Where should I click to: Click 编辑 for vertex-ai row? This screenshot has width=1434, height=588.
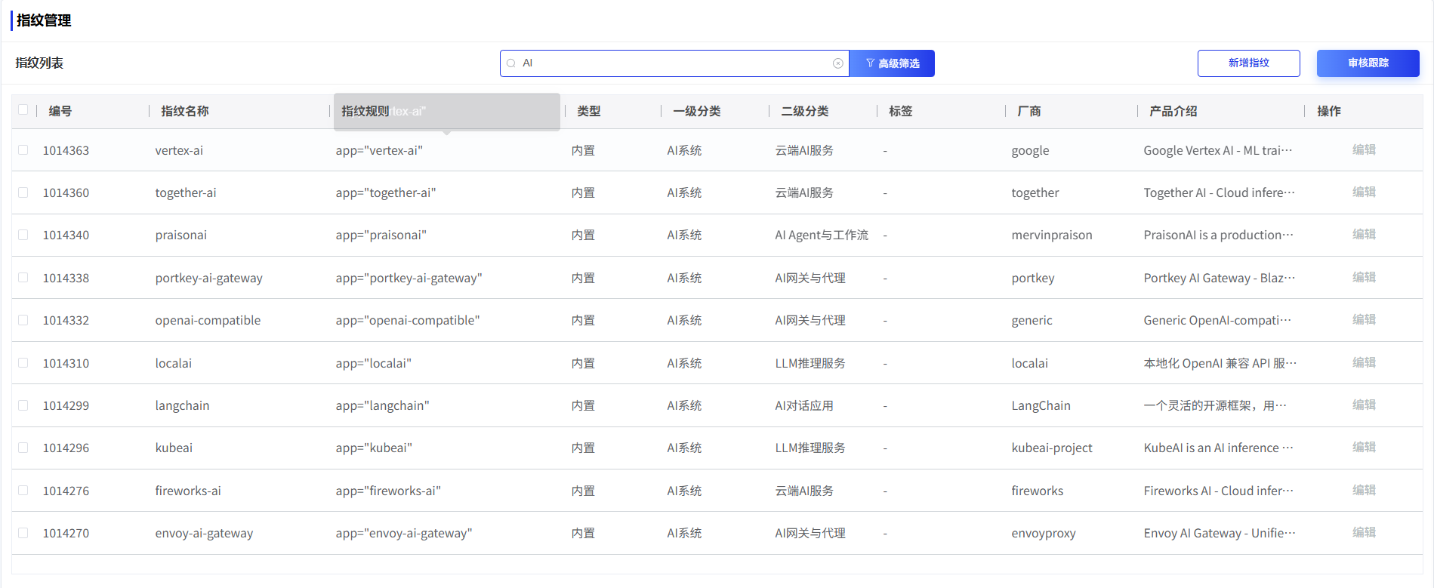1364,149
